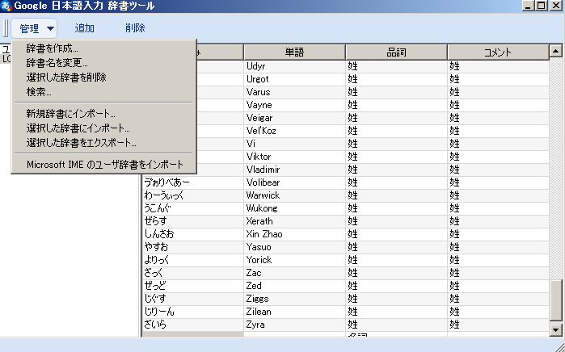The image size is (565, 352).
Task: Click the ぜっど reading cell
Action: (x=192, y=287)
